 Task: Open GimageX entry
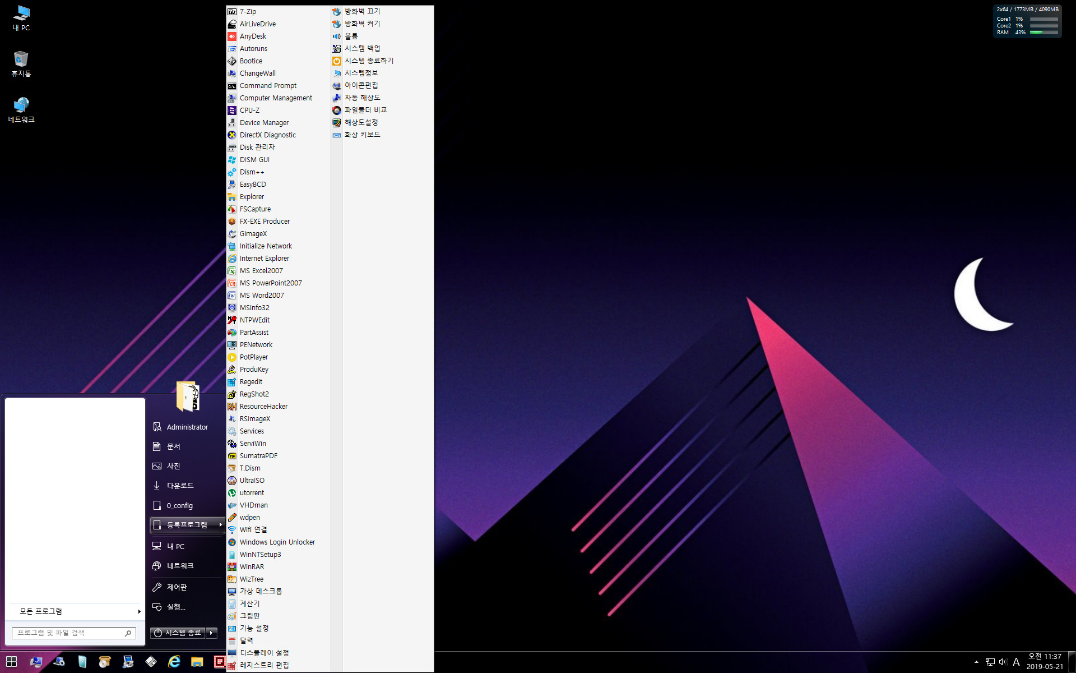[x=278, y=234]
